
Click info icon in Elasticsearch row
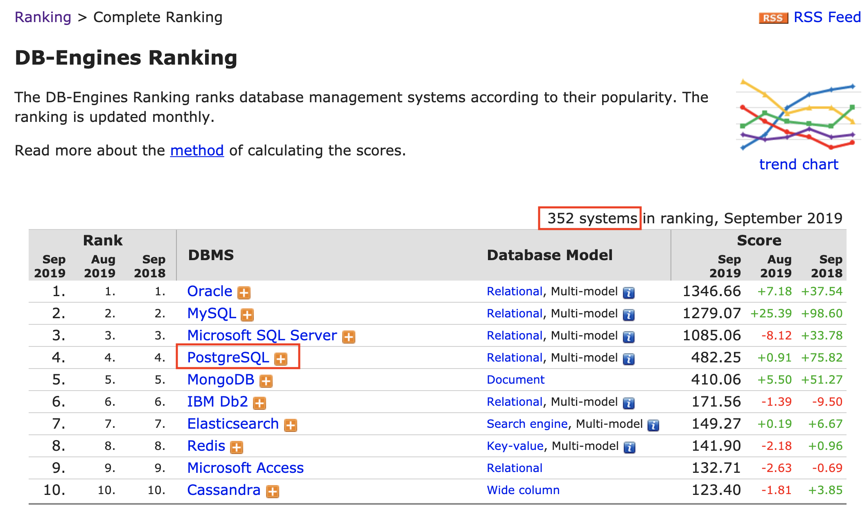[653, 425]
